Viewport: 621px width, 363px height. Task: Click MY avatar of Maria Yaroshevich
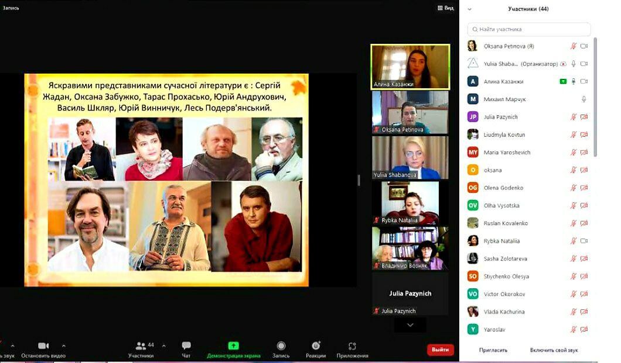[x=472, y=152]
